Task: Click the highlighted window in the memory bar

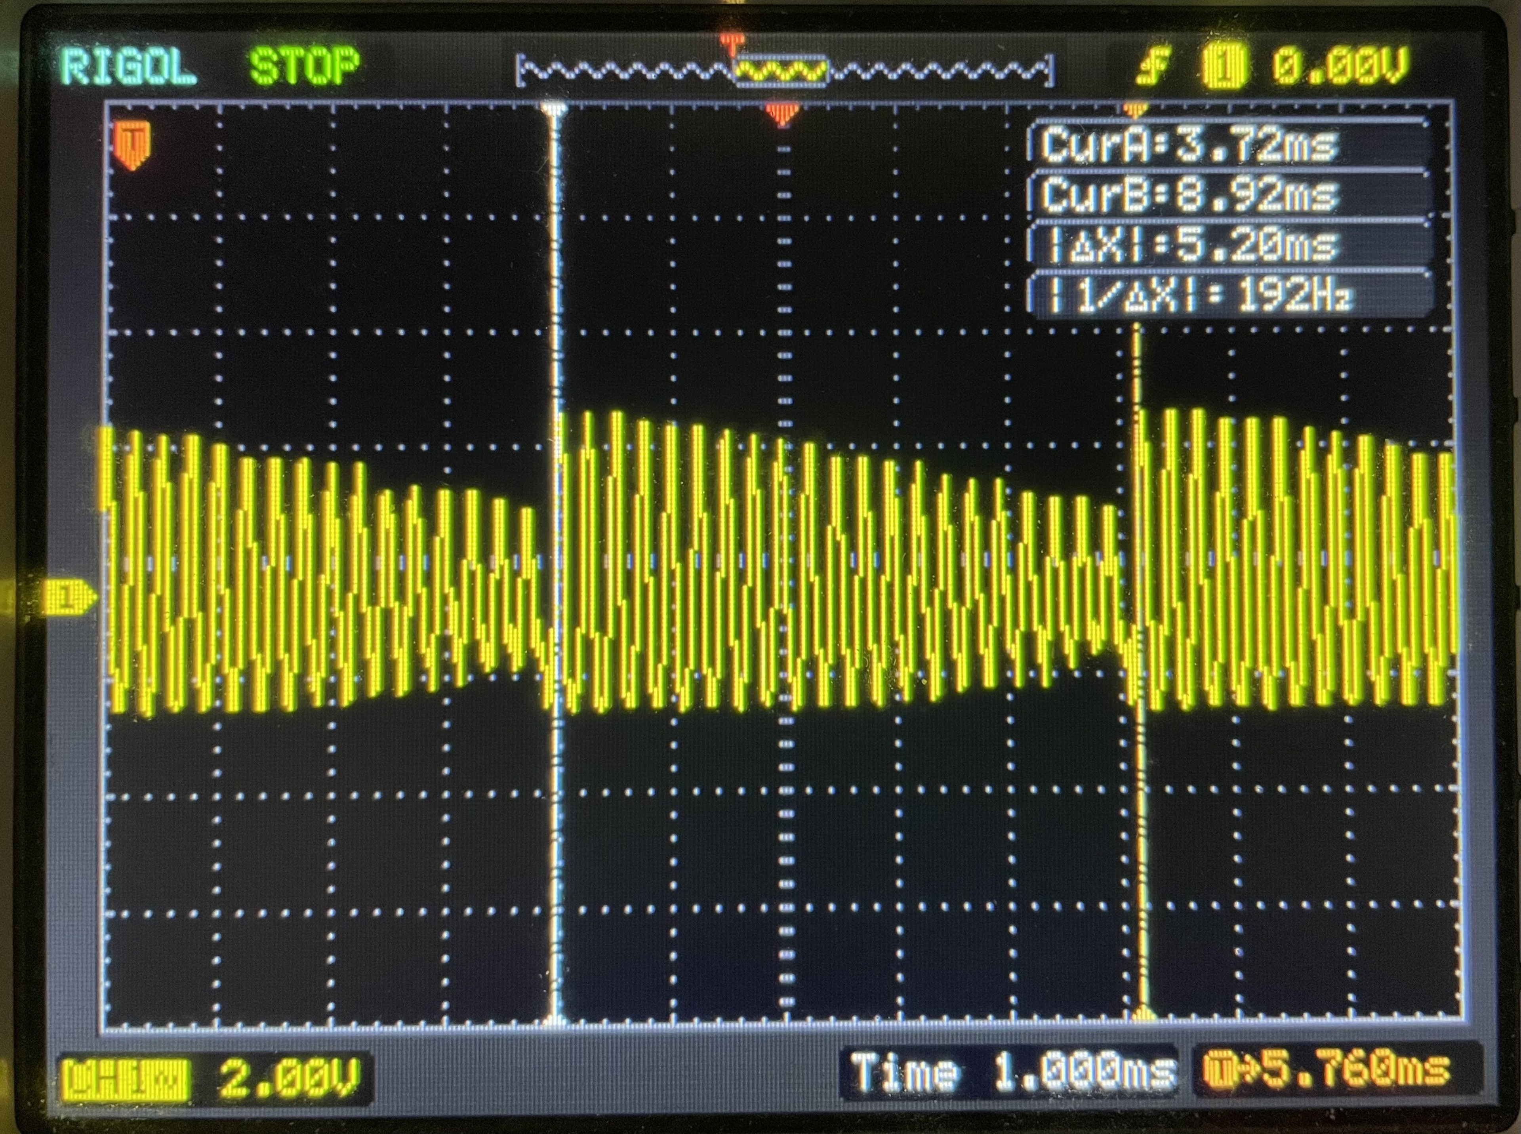Action: (x=781, y=71)
